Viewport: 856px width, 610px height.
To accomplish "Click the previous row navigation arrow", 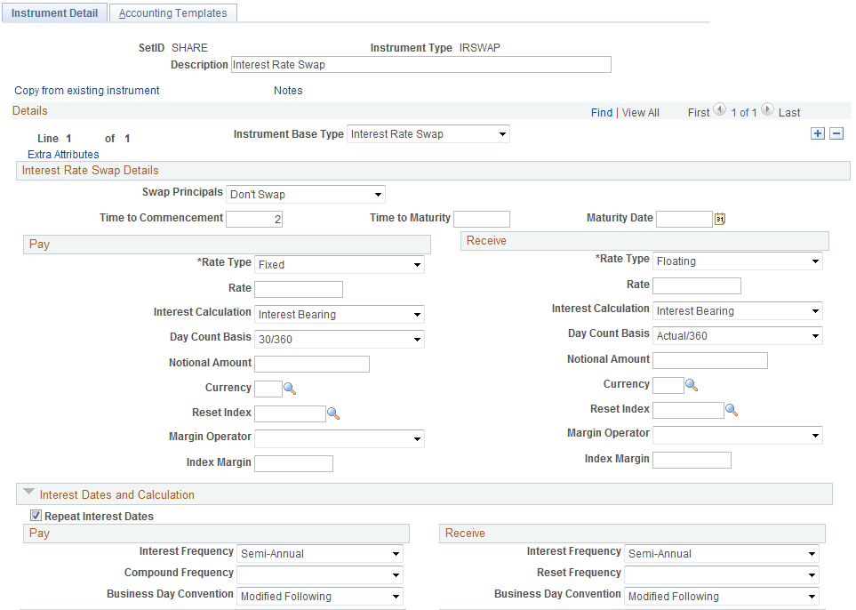I will click(x=719, y=111).
